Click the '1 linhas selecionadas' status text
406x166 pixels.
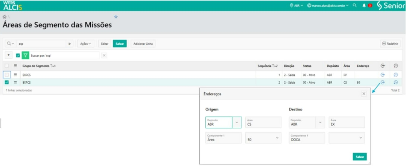coord(19,91)
